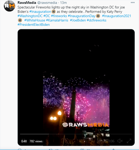Open the #dcfireworks hashtag
This screenshot has height=150, width=139.
[x=96, y=20]
